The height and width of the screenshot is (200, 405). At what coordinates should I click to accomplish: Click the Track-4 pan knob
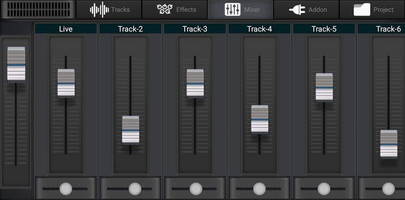(259, 189)
